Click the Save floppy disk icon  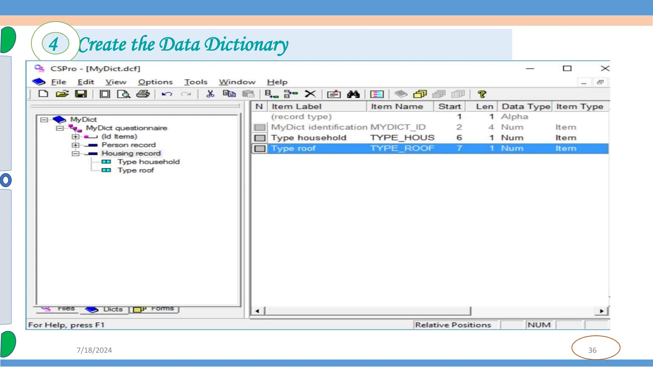pyautogui.click(x=81, y=94)
